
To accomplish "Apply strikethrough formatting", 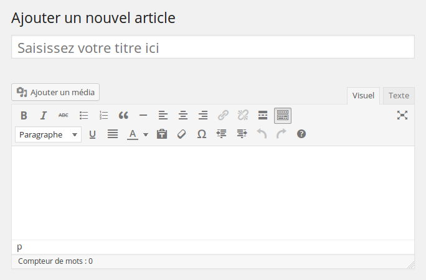I will [64, 116].
